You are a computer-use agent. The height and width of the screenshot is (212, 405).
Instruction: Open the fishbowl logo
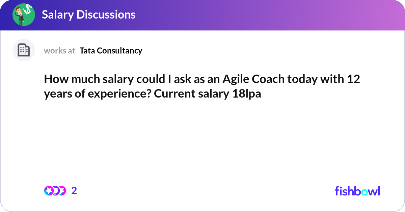click(x=357, y=191)
